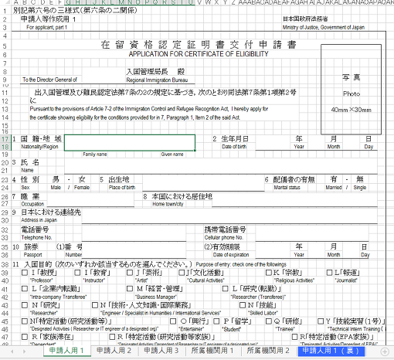Click the Address in Japan entry cell

(x=229, y=216)
